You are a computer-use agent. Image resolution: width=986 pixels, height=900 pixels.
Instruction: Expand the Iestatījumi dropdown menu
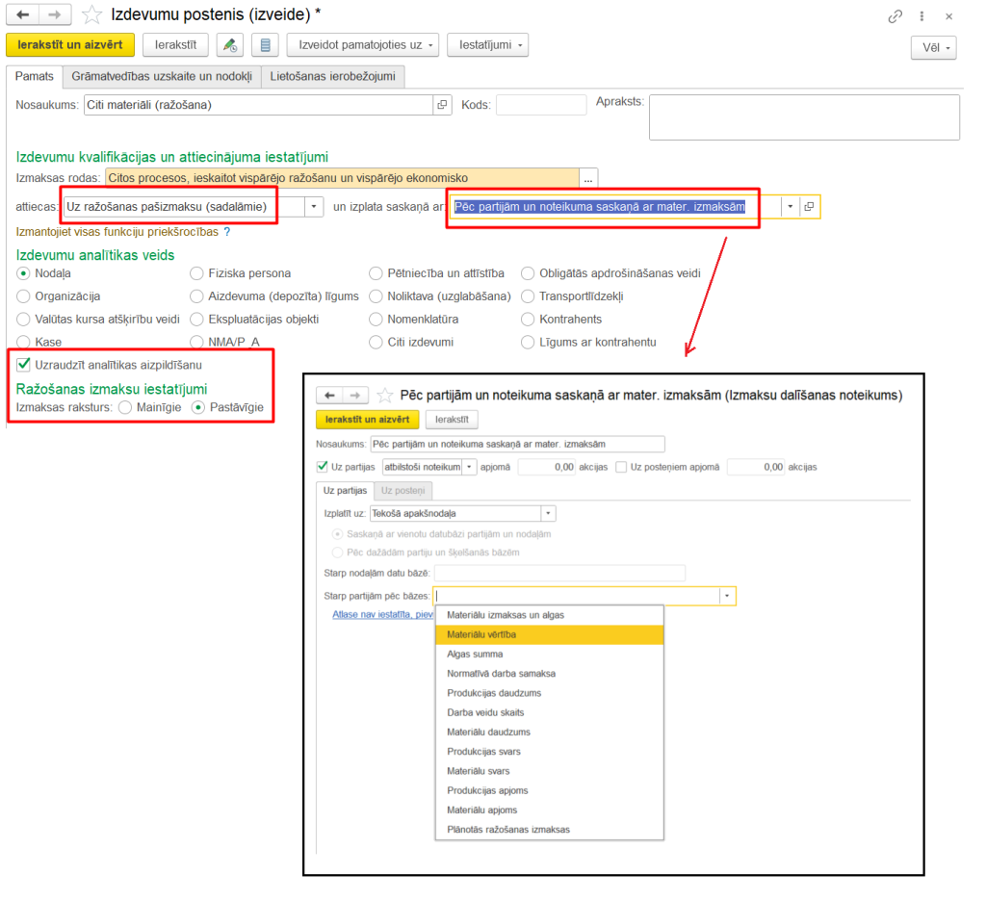pos(487,45)
